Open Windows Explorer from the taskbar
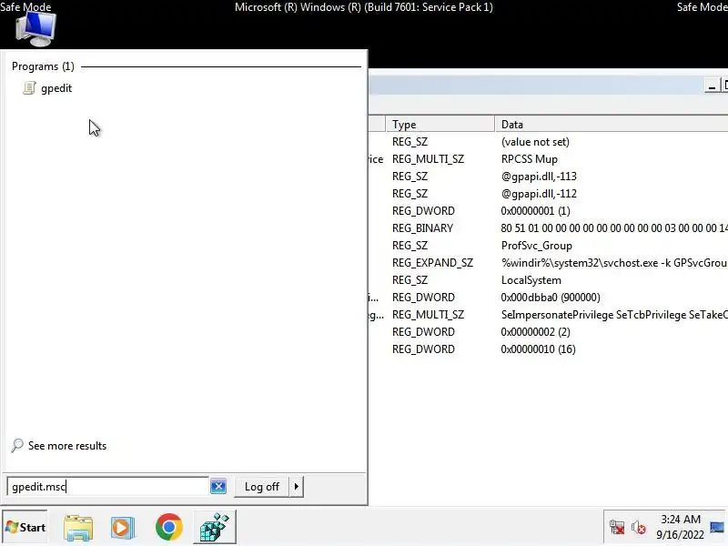 click(x=78, y=528)
